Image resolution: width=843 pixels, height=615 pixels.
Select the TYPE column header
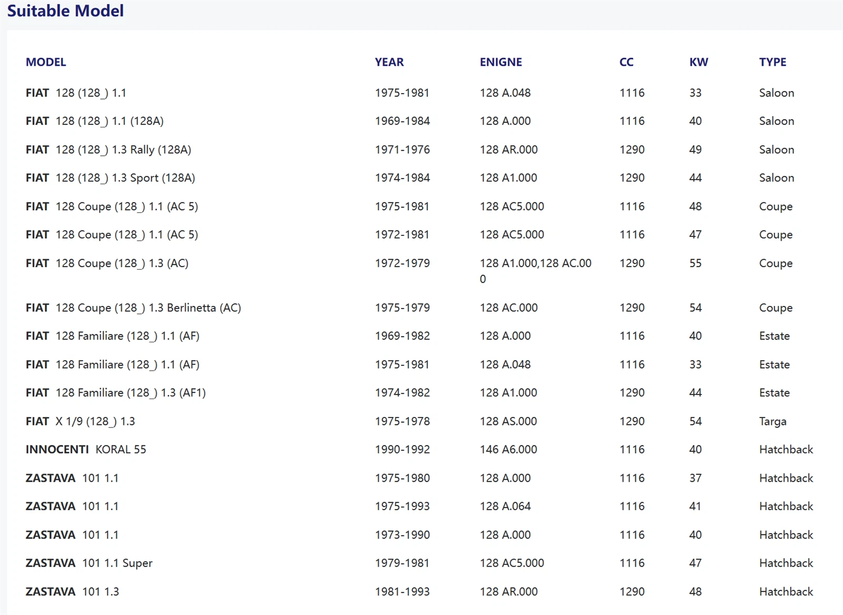pyautogui.click(x=772, y=62)
